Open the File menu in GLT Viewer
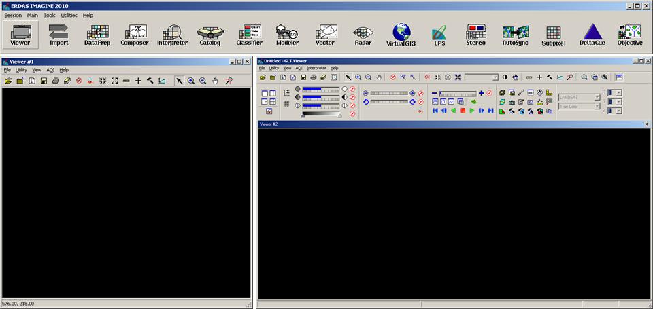Viewport: 653px width, 309px height. pos(261,68)
